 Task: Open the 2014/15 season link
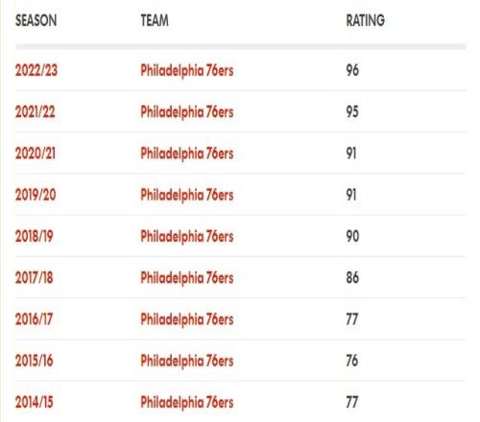click(34, 402)
